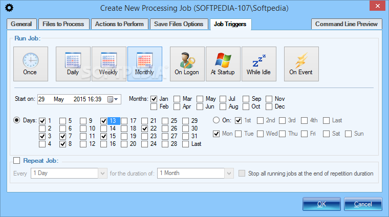Select the While Idle sleep trigger
This screenshot has width=389, height=217.
259,64
